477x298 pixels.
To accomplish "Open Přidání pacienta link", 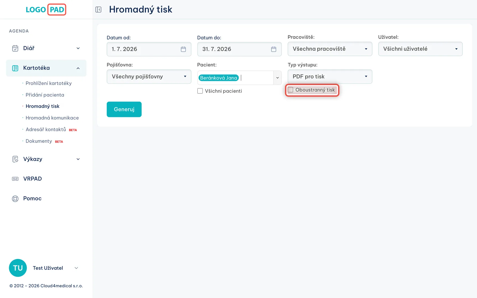I will tap(45, 95).
